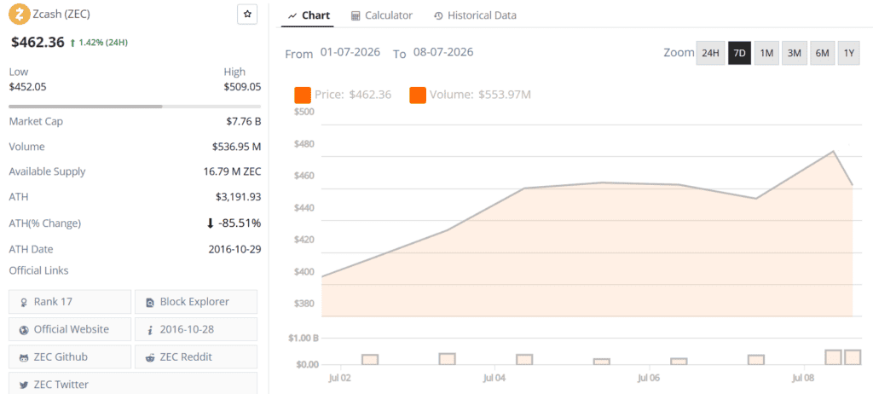Set zoom to 1Y
This screenshot has width=873, height=394.
[848, 53]
